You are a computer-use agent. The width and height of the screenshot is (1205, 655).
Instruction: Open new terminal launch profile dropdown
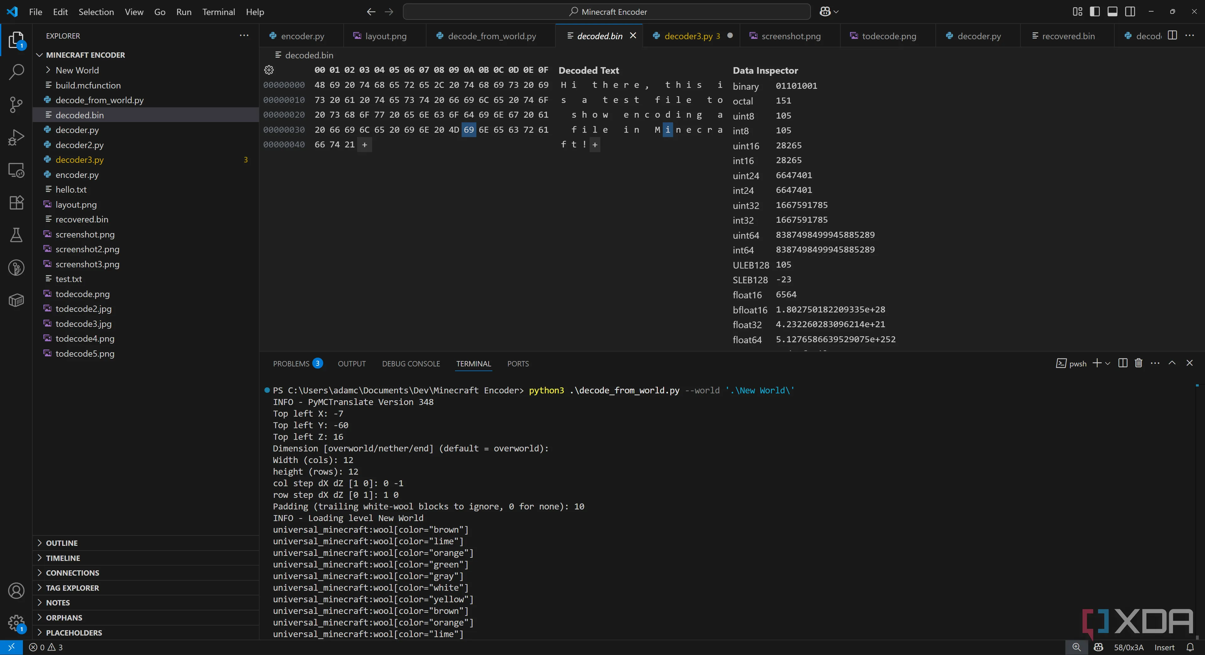click(x=1107, y=363)
